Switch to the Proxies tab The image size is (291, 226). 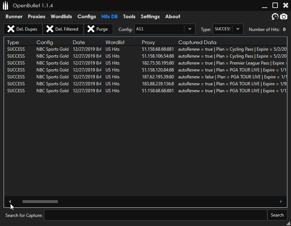(x=36, y=16)
